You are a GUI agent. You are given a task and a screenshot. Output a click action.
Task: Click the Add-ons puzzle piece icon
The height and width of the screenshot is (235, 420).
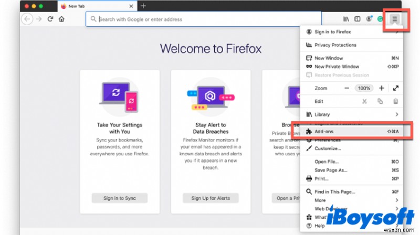pos(309,132)
